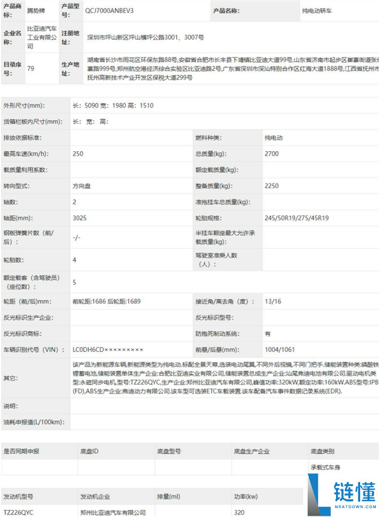Select the 底盘ID column header
This screenshot has height=517, width=379.
(89, 451)
